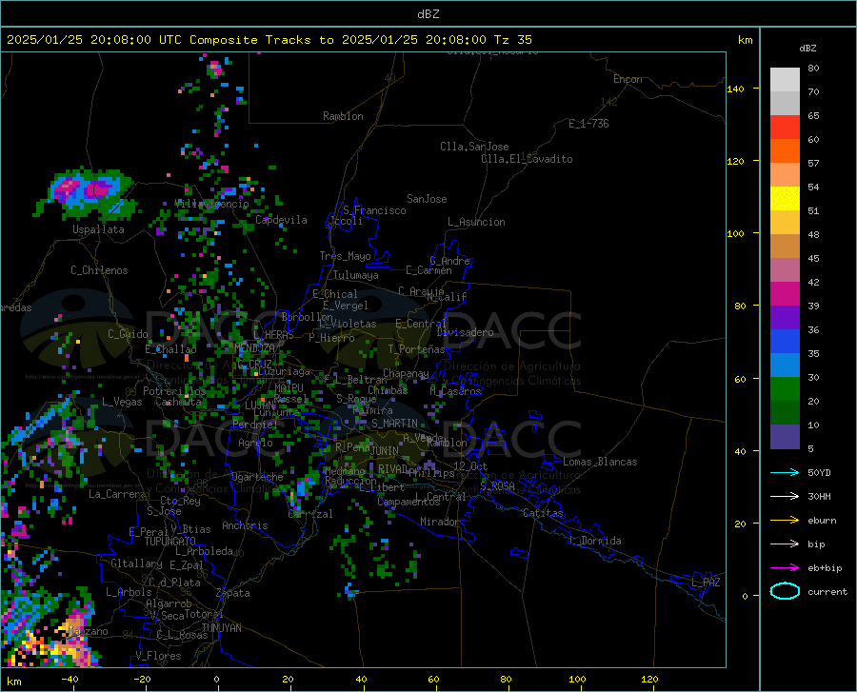Screen dimensions: 857x692
Task: Click the cyan 'current' ellipse legend icon
Action: (785, 591)
